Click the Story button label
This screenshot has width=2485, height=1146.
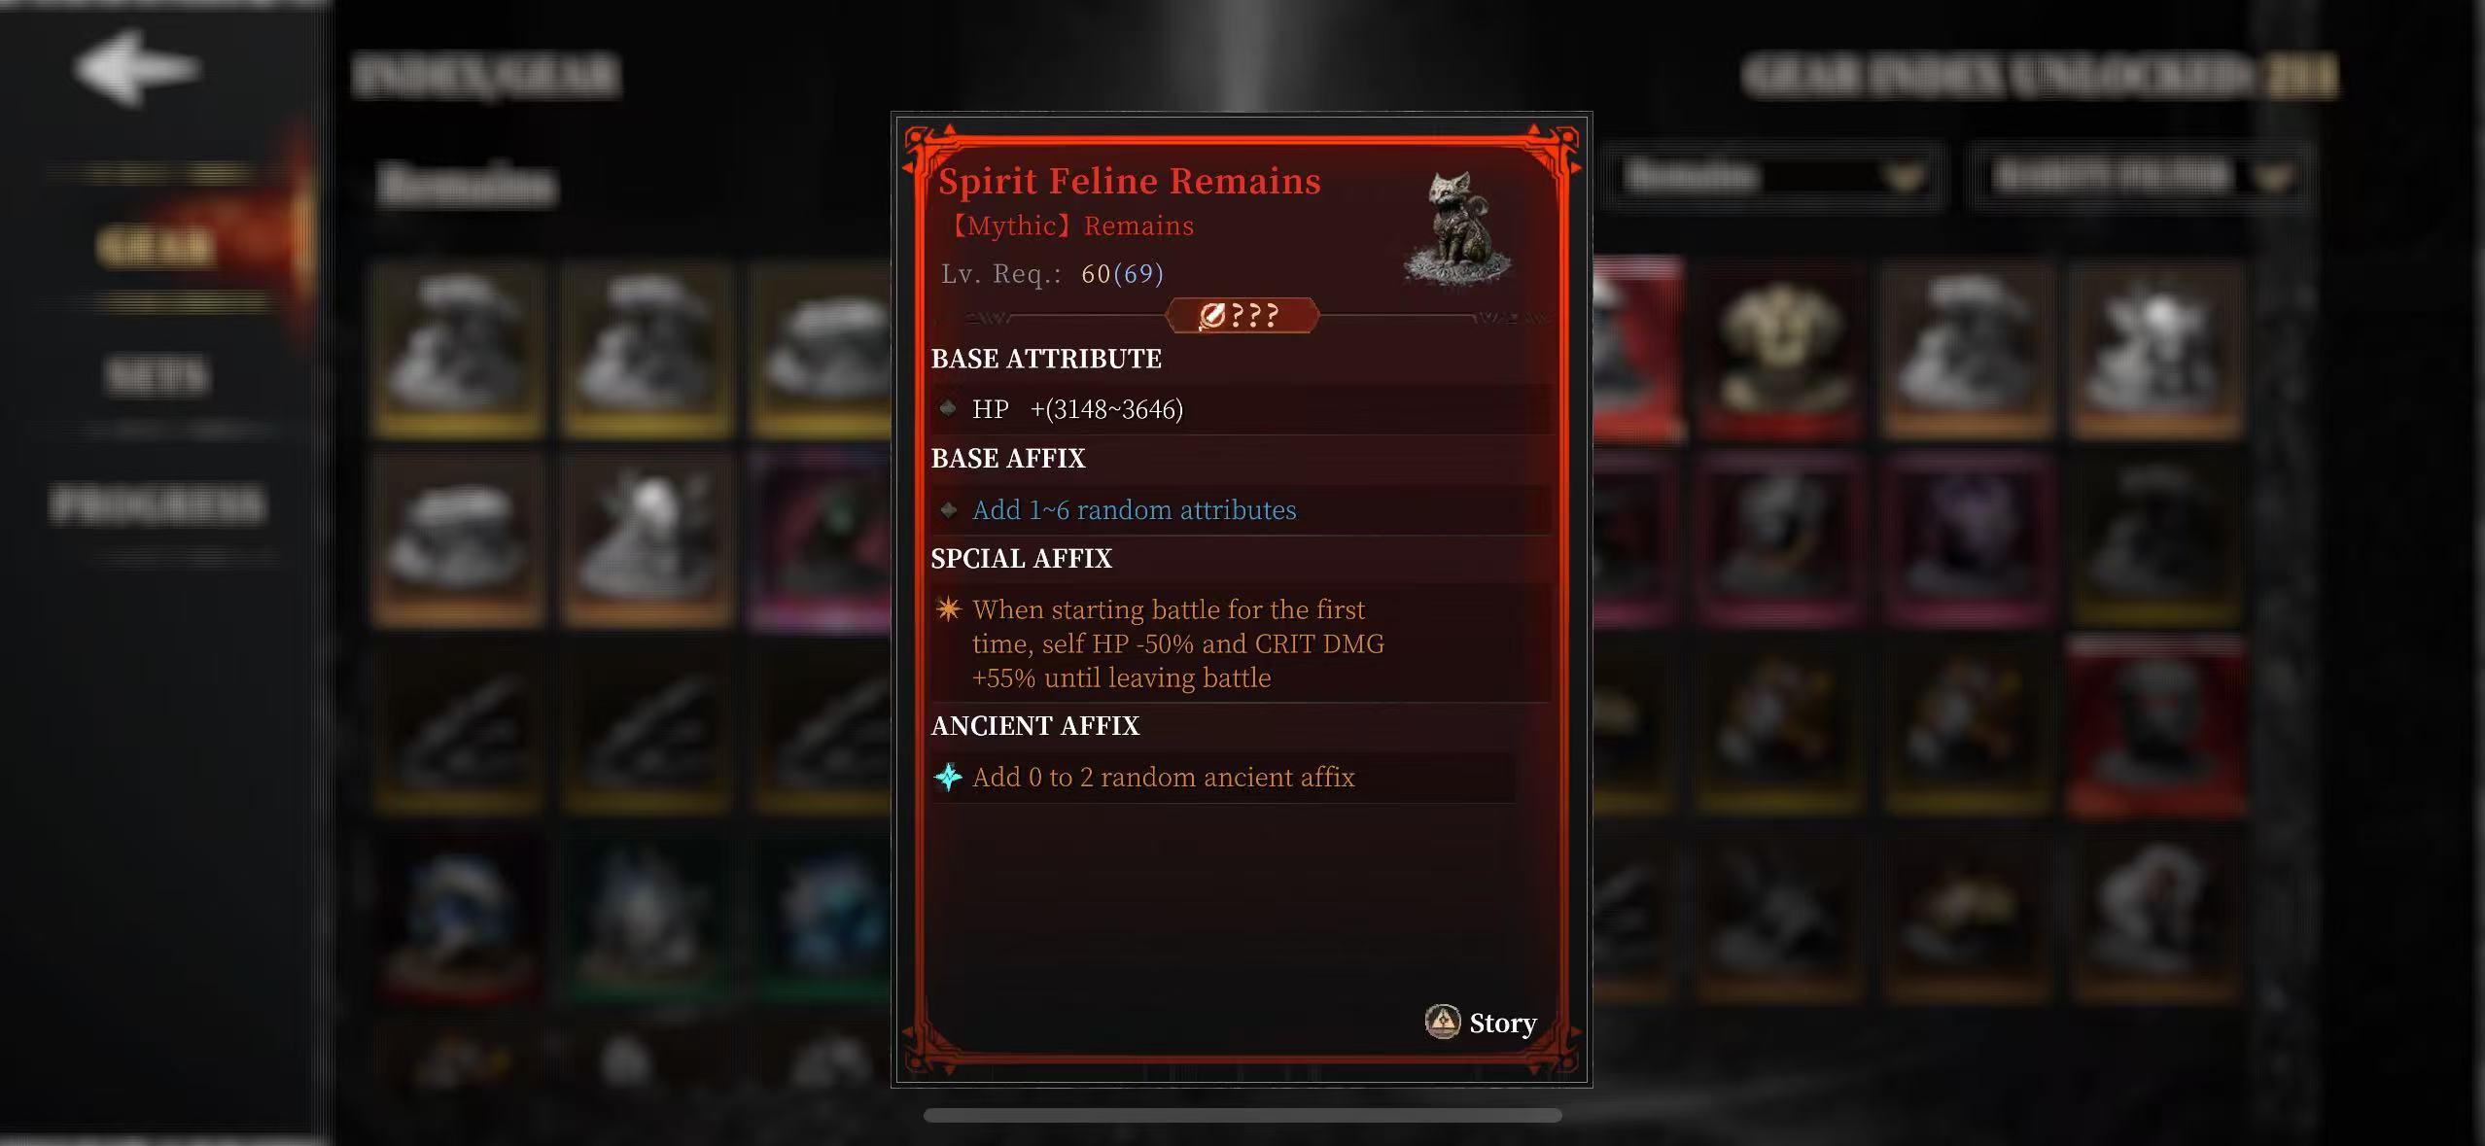(x=1503, y=1023)
